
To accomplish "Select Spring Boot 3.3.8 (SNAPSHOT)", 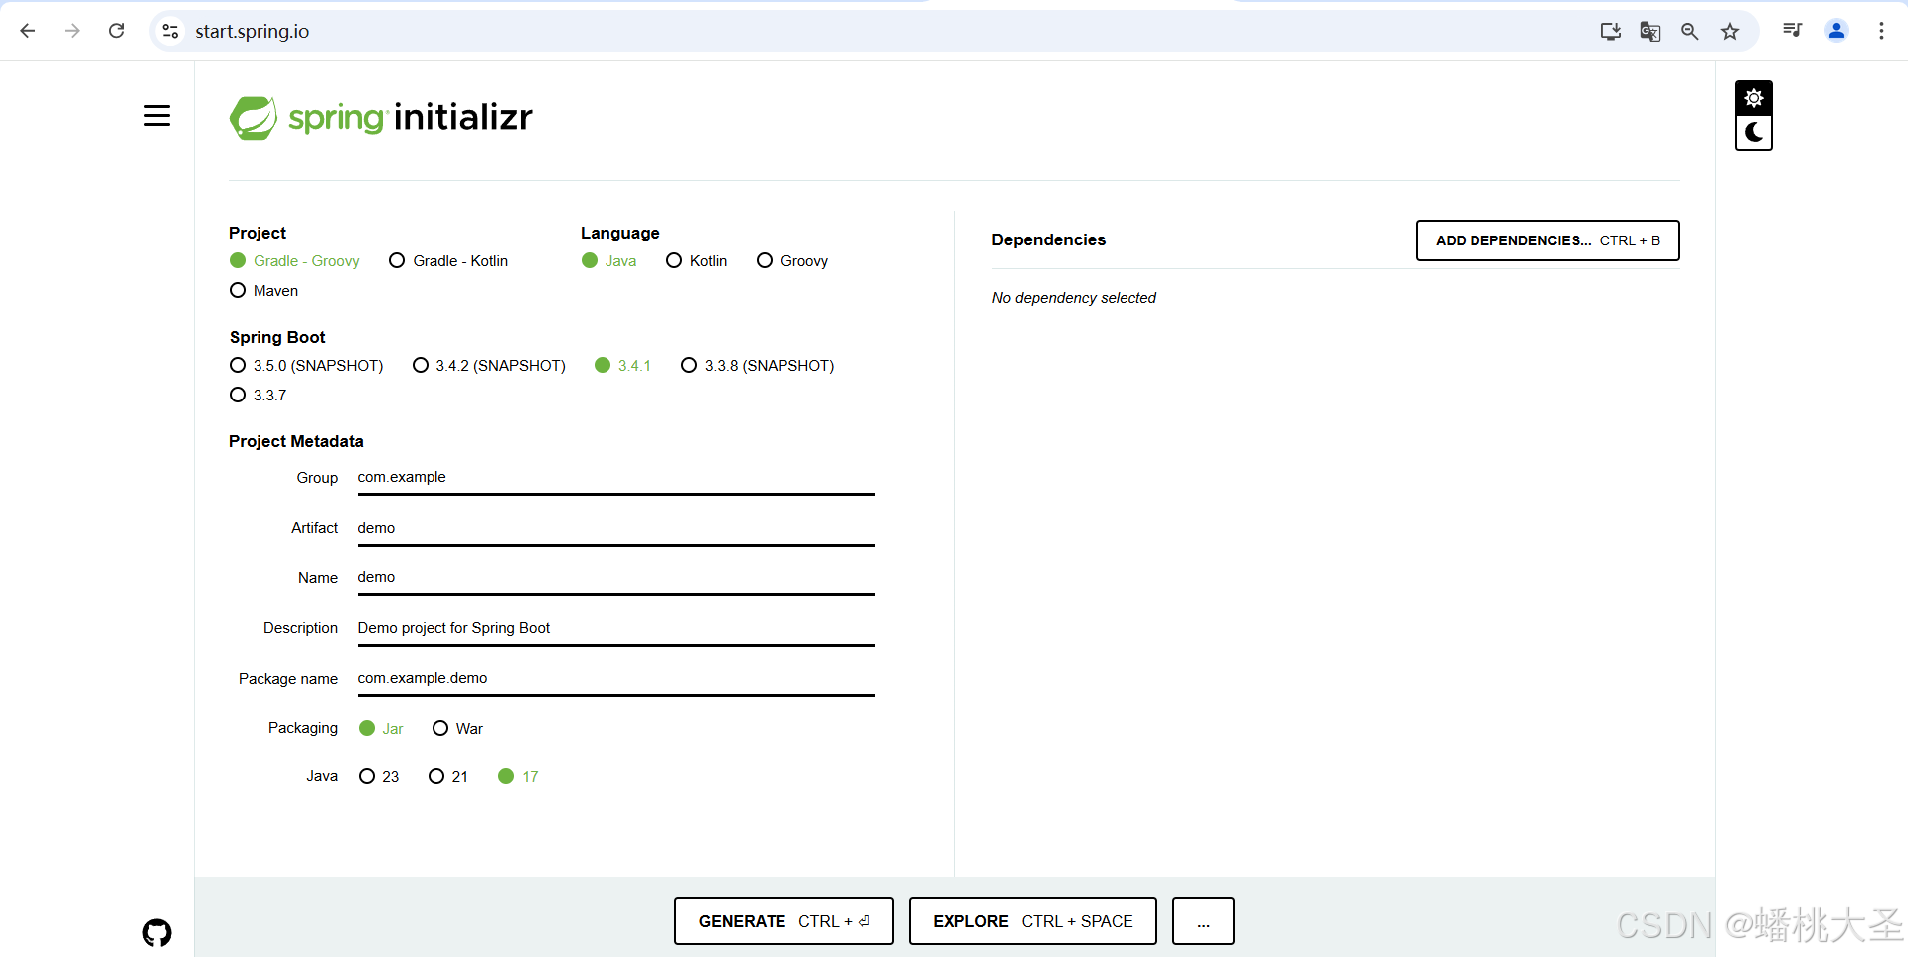I will point(758,366).
